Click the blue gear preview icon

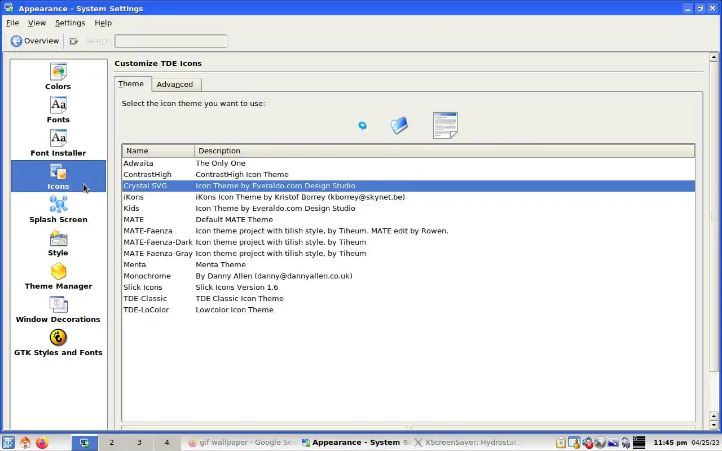(x=363, y=125)
